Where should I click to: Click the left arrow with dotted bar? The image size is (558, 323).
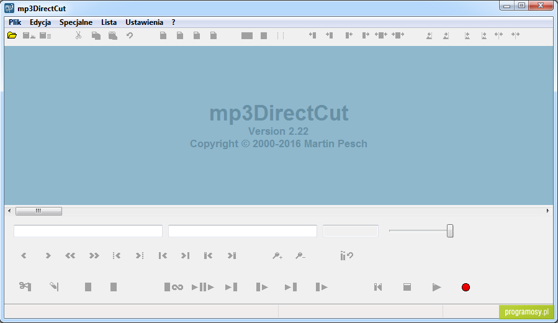pos(116,256)
